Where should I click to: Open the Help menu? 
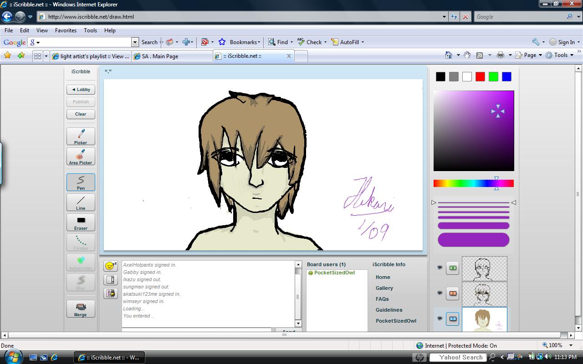point(110,30)
